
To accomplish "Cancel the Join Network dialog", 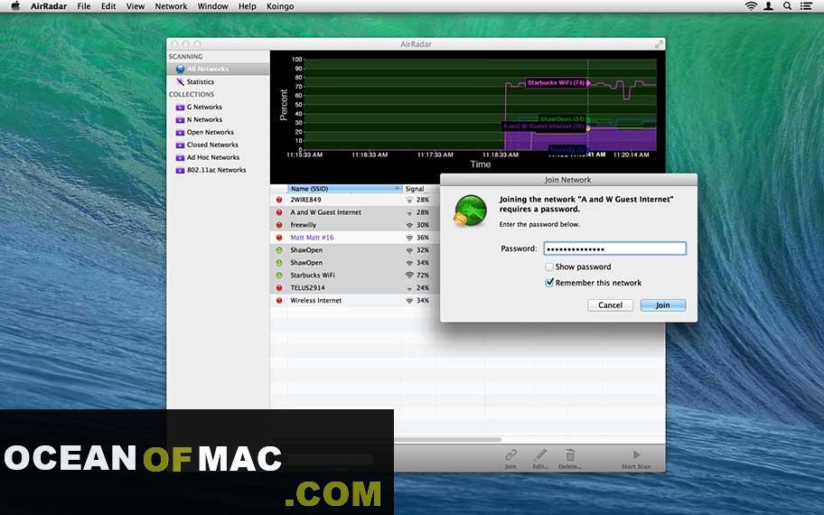I will 610,305.
